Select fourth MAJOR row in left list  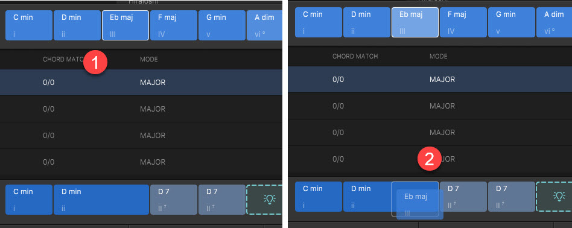[x=141, y=162]
